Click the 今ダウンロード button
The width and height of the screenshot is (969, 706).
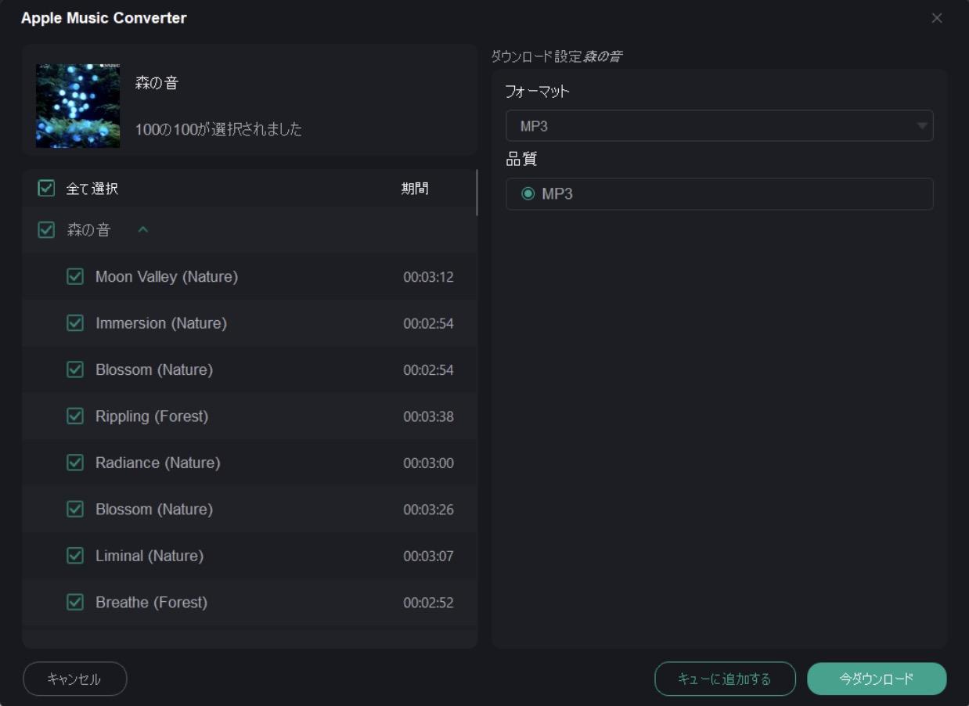click(x=877, y=679)
